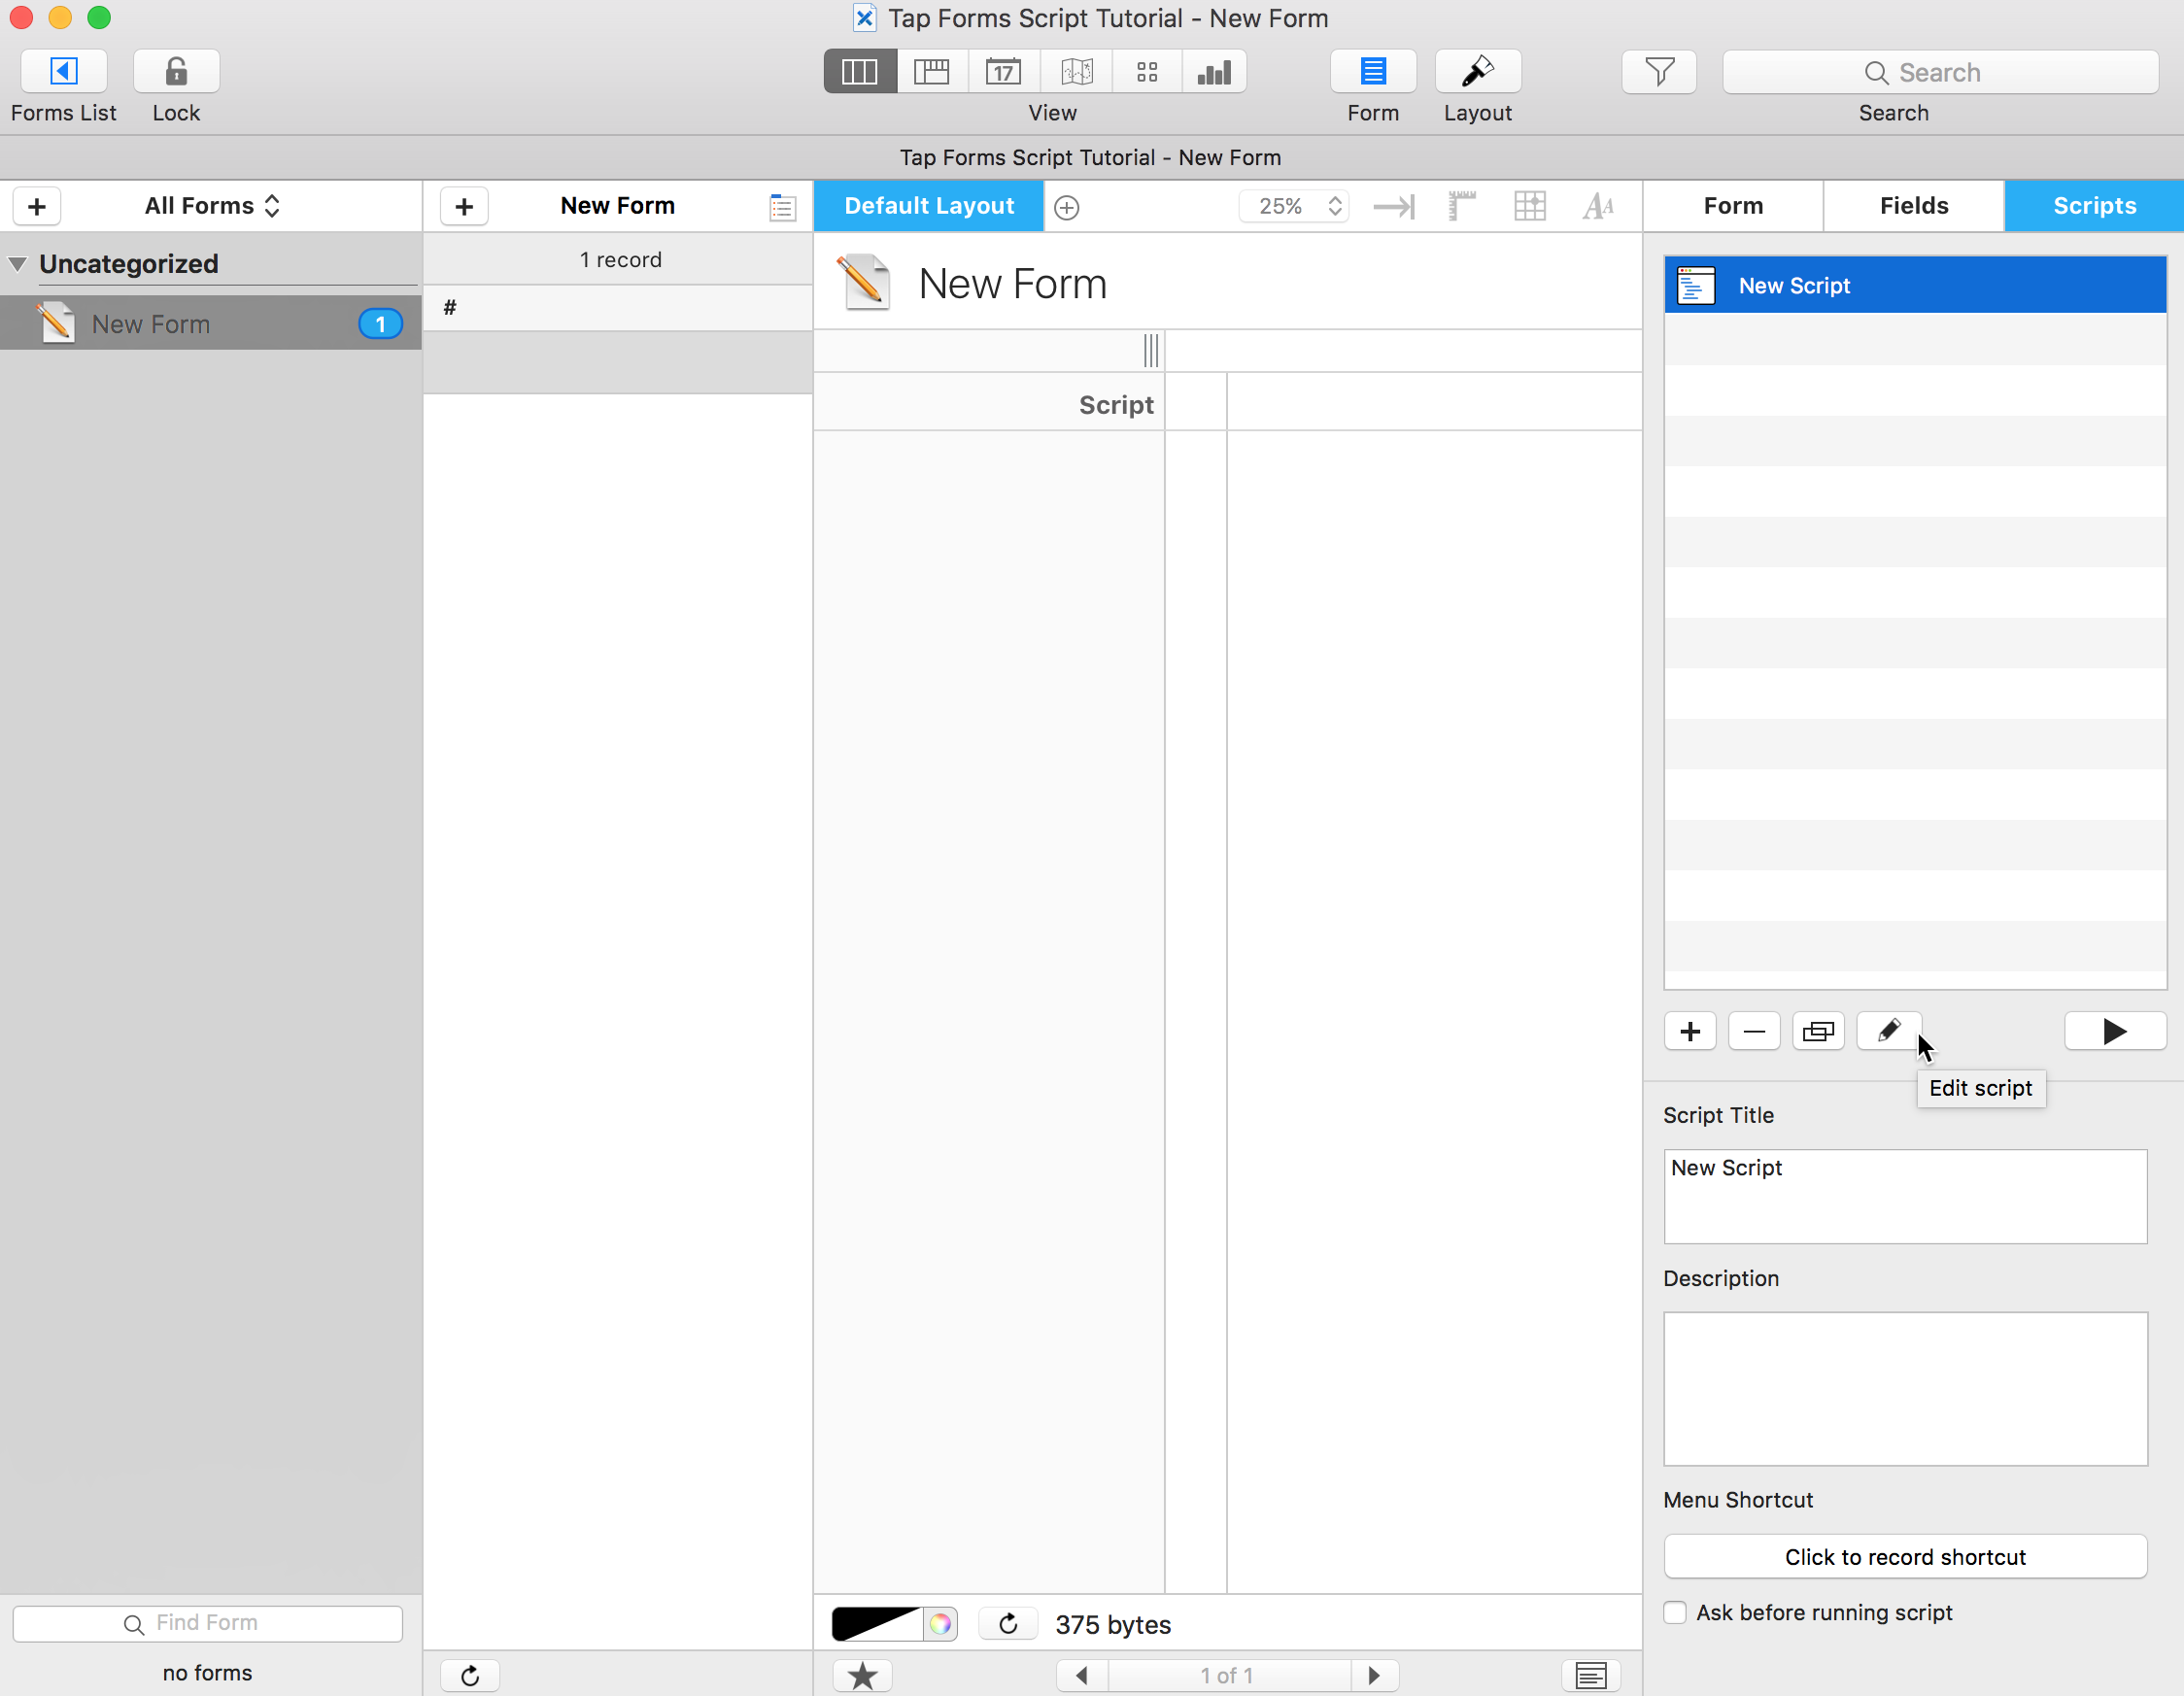Screen dimensions: 2184x1696
Task: Switch to the charts view icon
Action: (x=1214, y=72)
